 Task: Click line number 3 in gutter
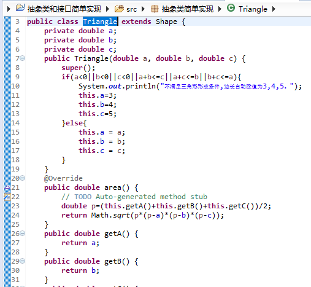17,22
